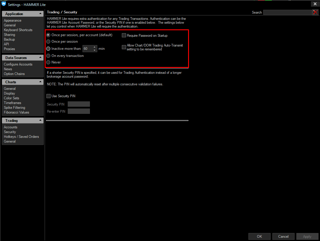This screenshot has height=241, width=320.
Task: Open Timeframes settings
Action: pos(12,103)
